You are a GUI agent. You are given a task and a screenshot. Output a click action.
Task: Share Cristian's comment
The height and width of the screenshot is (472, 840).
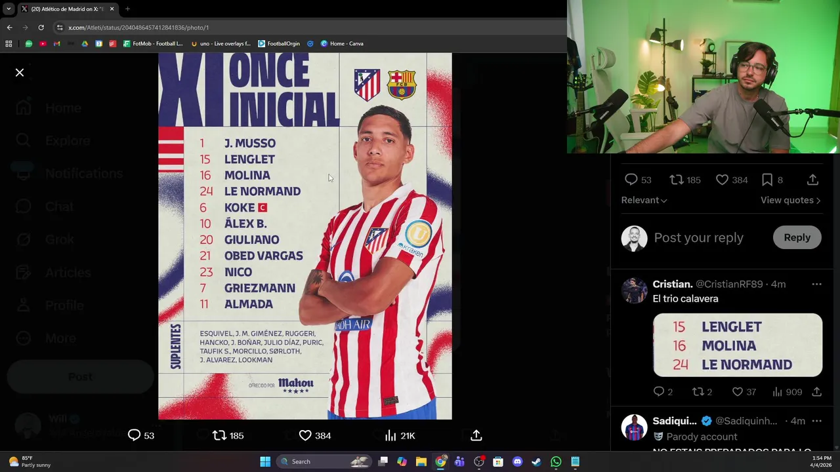[816, 391]
